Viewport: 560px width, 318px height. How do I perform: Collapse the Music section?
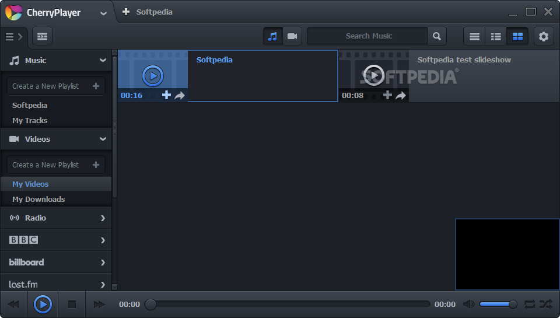103,60
